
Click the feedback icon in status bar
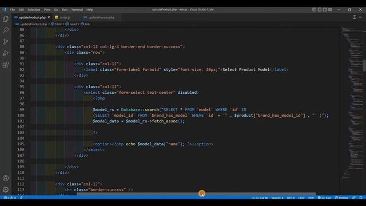click(x=354, y=197)
